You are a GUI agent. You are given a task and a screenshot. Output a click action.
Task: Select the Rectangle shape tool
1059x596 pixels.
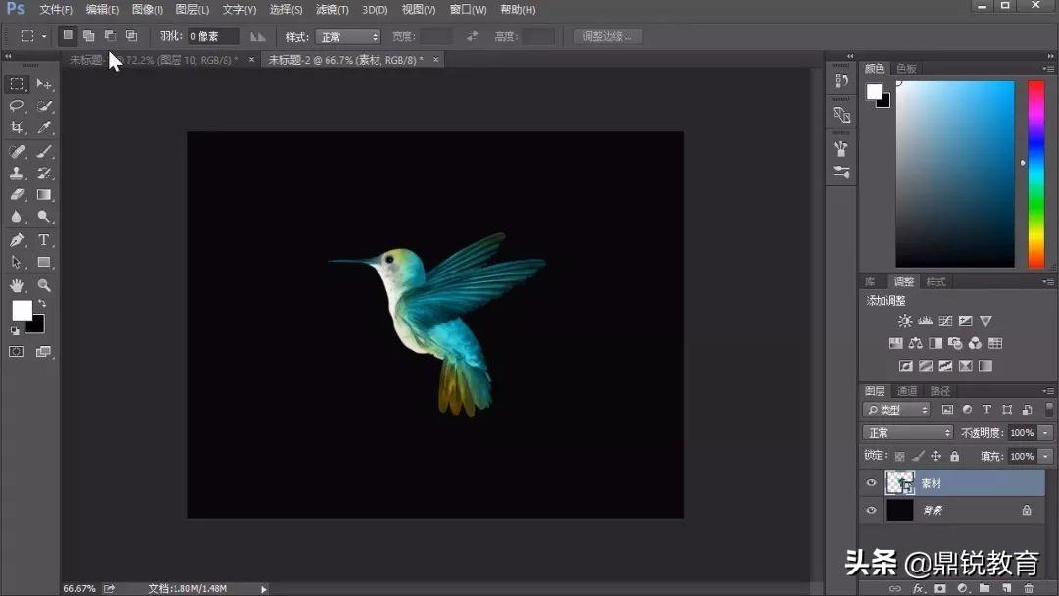tap(44, 262)
